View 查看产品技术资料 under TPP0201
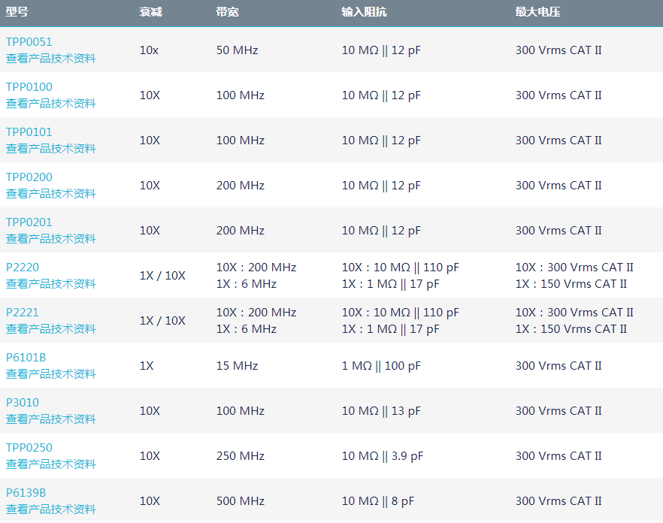The width and height of the screenshot is (663, 523). [x=51, y=239]
